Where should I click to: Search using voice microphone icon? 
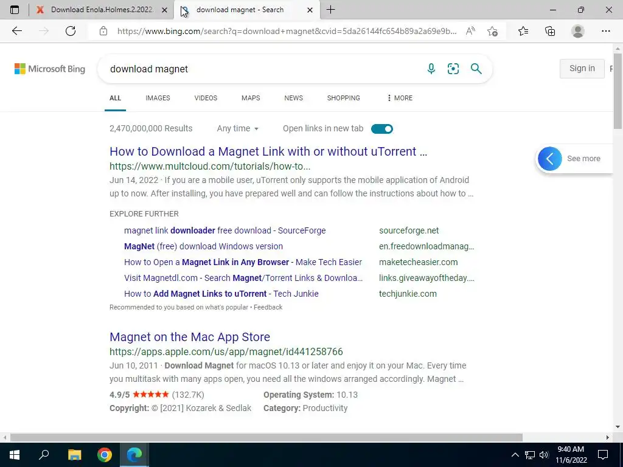pyautogui.click(x=431, y=69)
